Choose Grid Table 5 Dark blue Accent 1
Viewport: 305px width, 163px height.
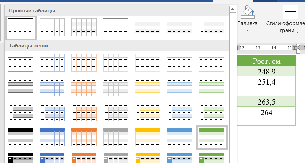pos(52,158)
